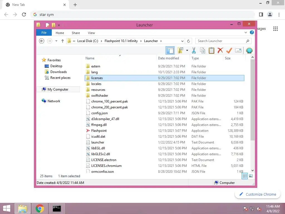Click the Cut scissors icon
Image resolution: width=285 pixels, height=214 pixels.
click(194, 50)
